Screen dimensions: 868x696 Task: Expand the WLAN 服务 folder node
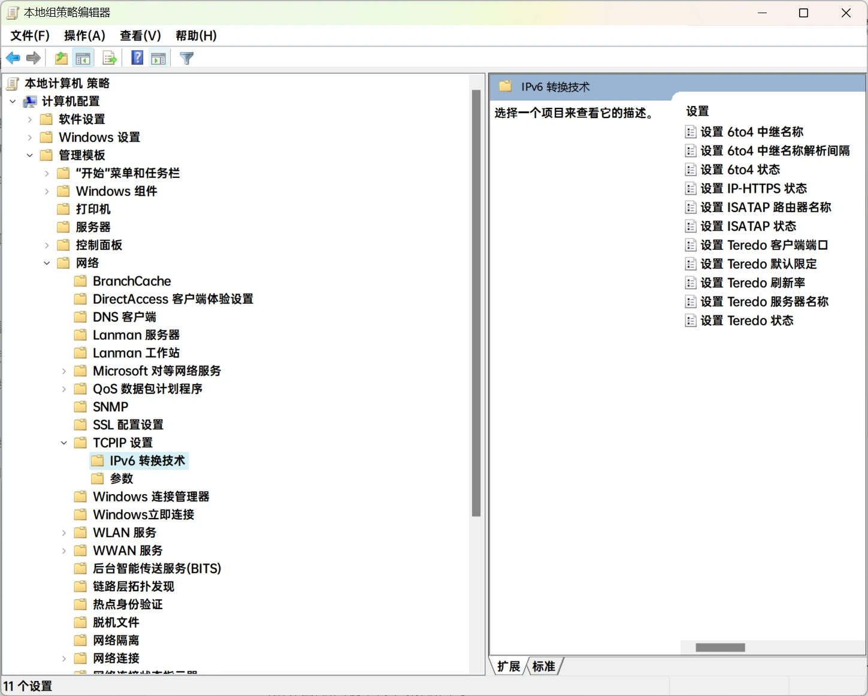pos(64,532)
